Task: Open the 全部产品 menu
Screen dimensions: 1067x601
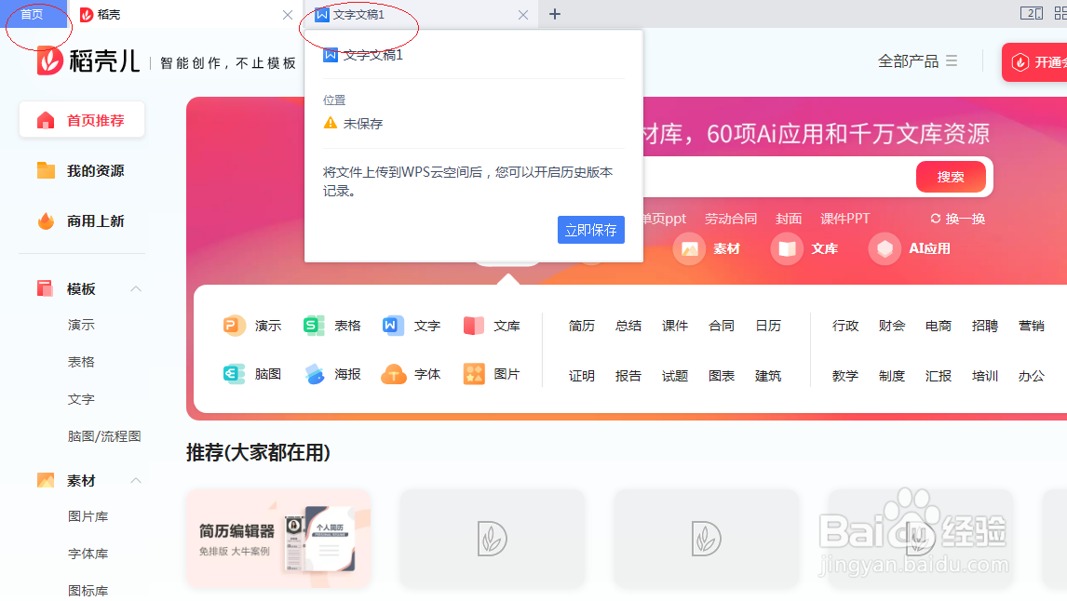Action: click(x=917, y=61)
